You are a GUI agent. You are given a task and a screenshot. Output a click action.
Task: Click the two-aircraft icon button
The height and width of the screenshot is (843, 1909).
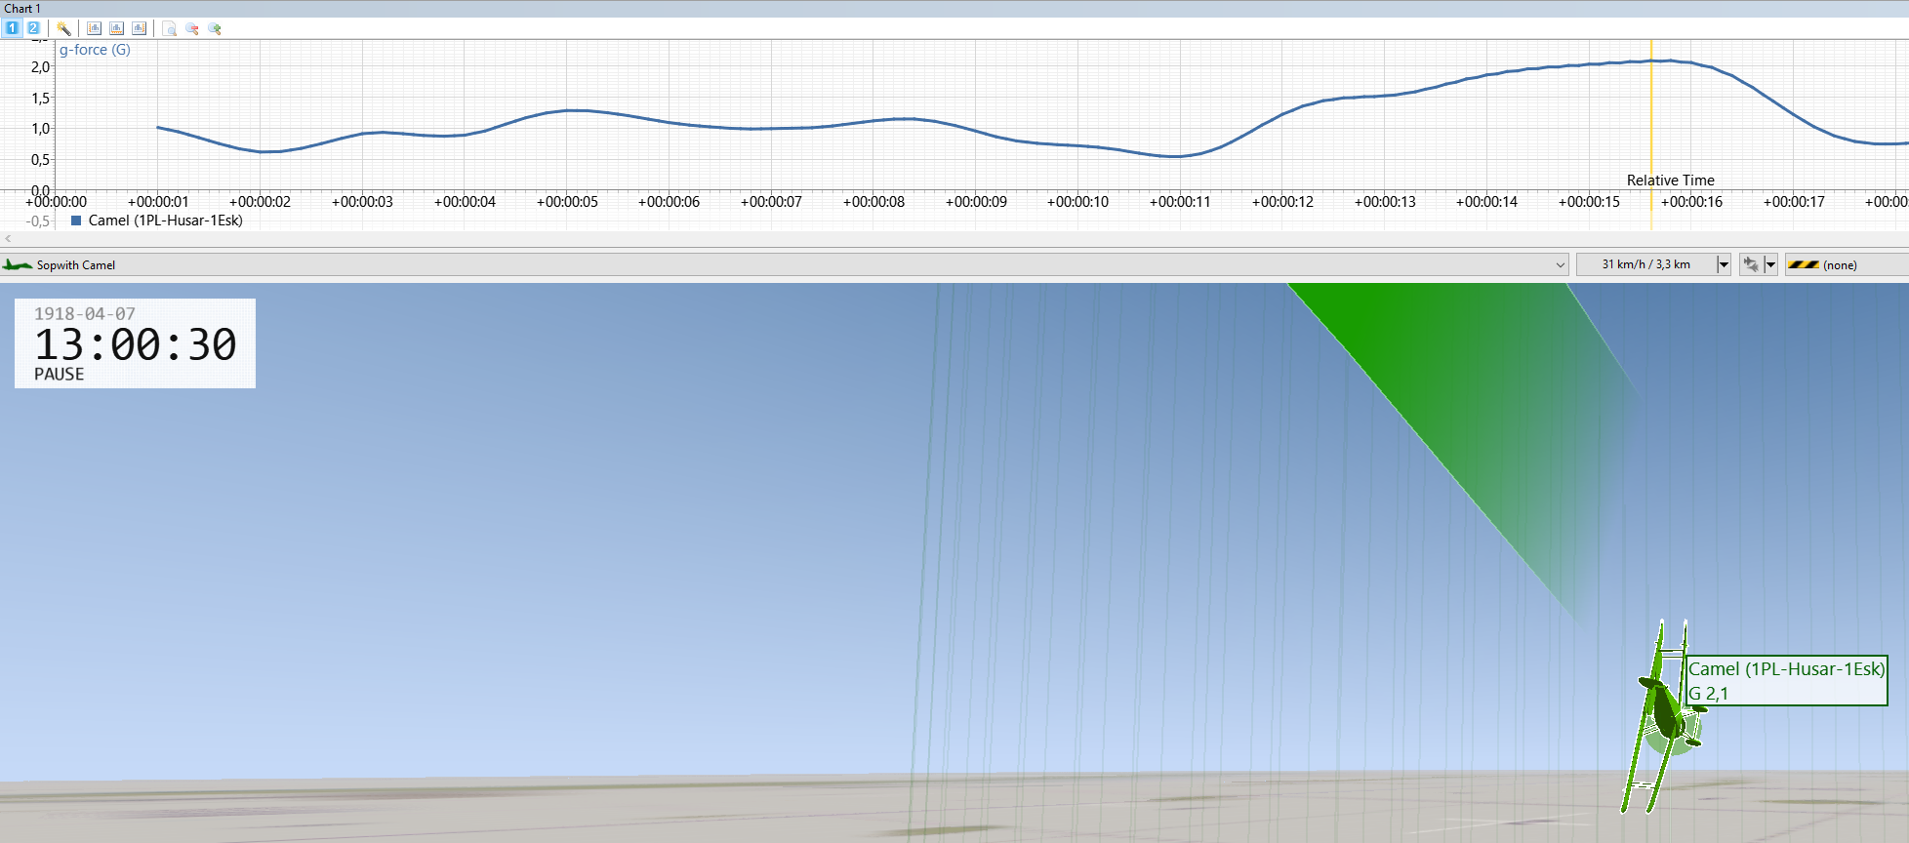click(1751, 264)
